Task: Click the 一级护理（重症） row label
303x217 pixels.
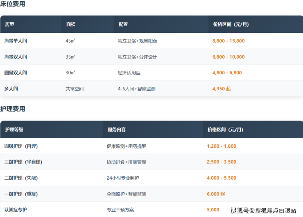Action: coord(21,194)
